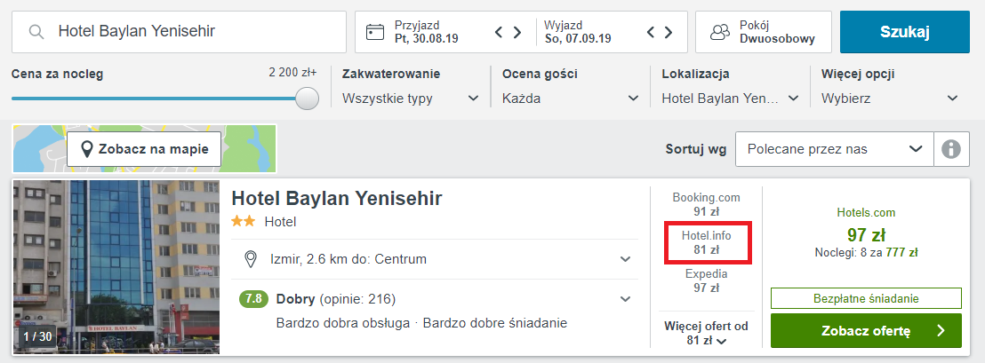The height and width of the screenshot is (363, 985).
Task: Advance arrival date with next arrow
Action: click(517, 32)
